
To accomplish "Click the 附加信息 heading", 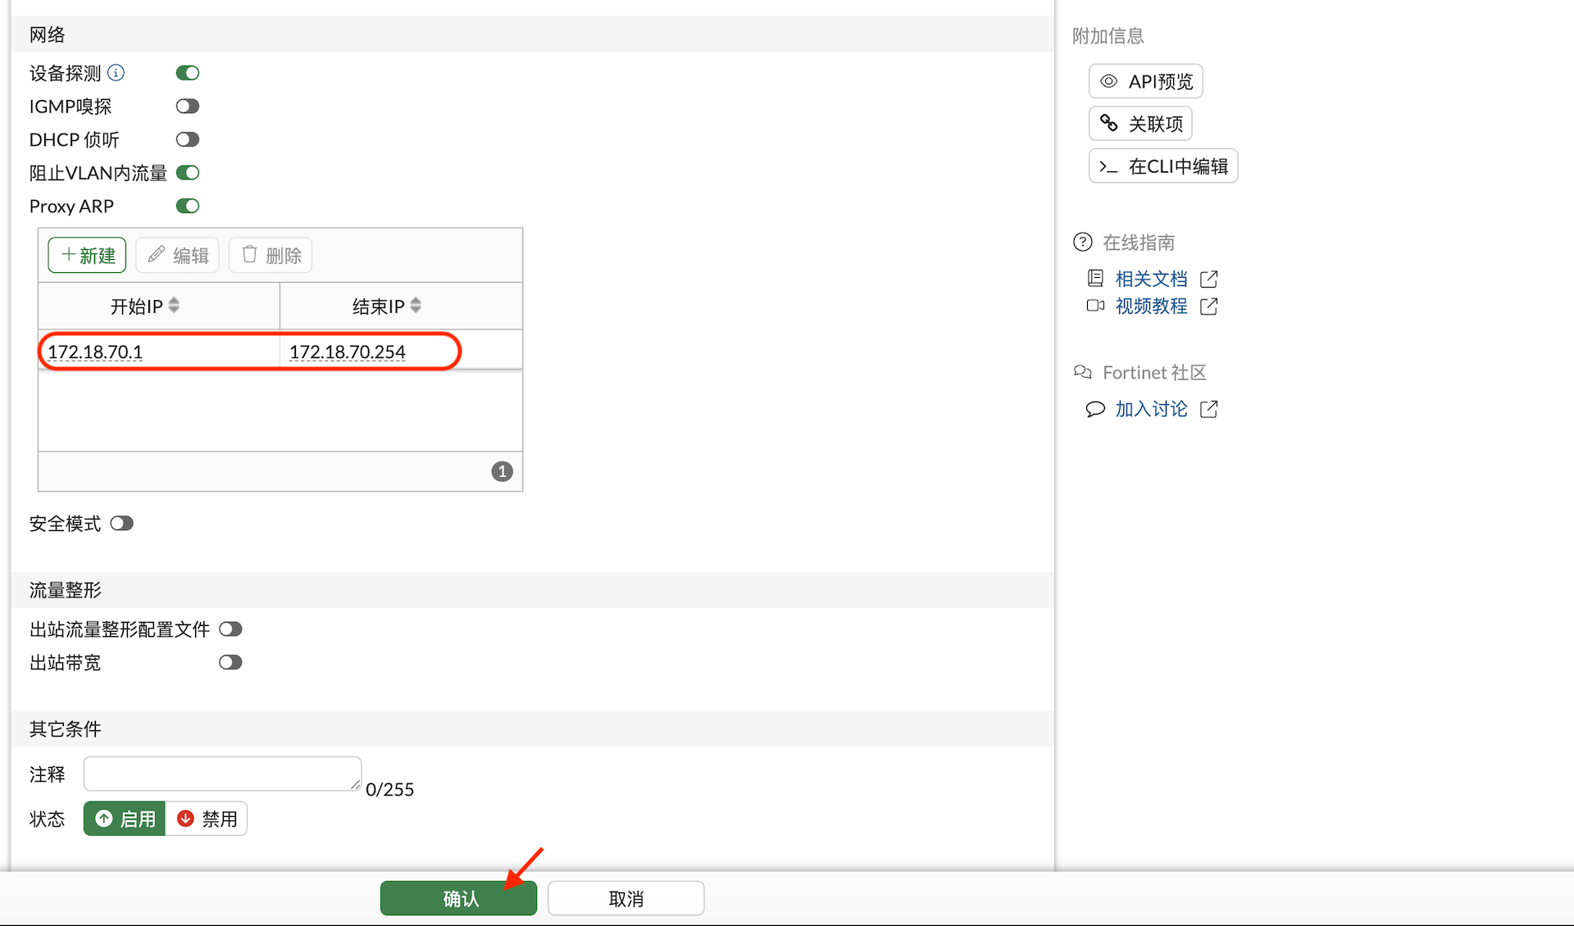I will click(1108, 35).
